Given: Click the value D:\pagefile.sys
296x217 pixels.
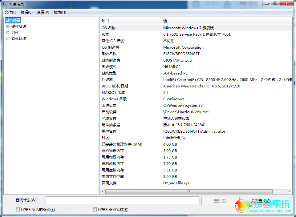Looking at the screenshot, I should click(x=176, y=183).
